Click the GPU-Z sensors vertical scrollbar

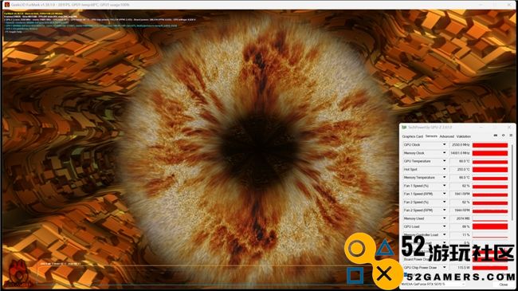pos(512,182)
